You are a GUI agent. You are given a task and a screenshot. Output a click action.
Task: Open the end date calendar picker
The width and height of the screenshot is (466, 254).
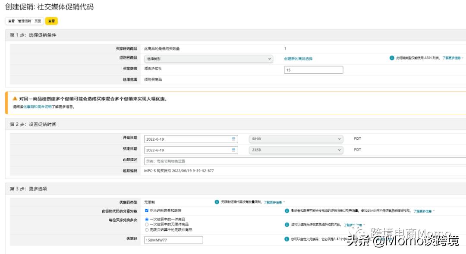(x=233, y=150)
